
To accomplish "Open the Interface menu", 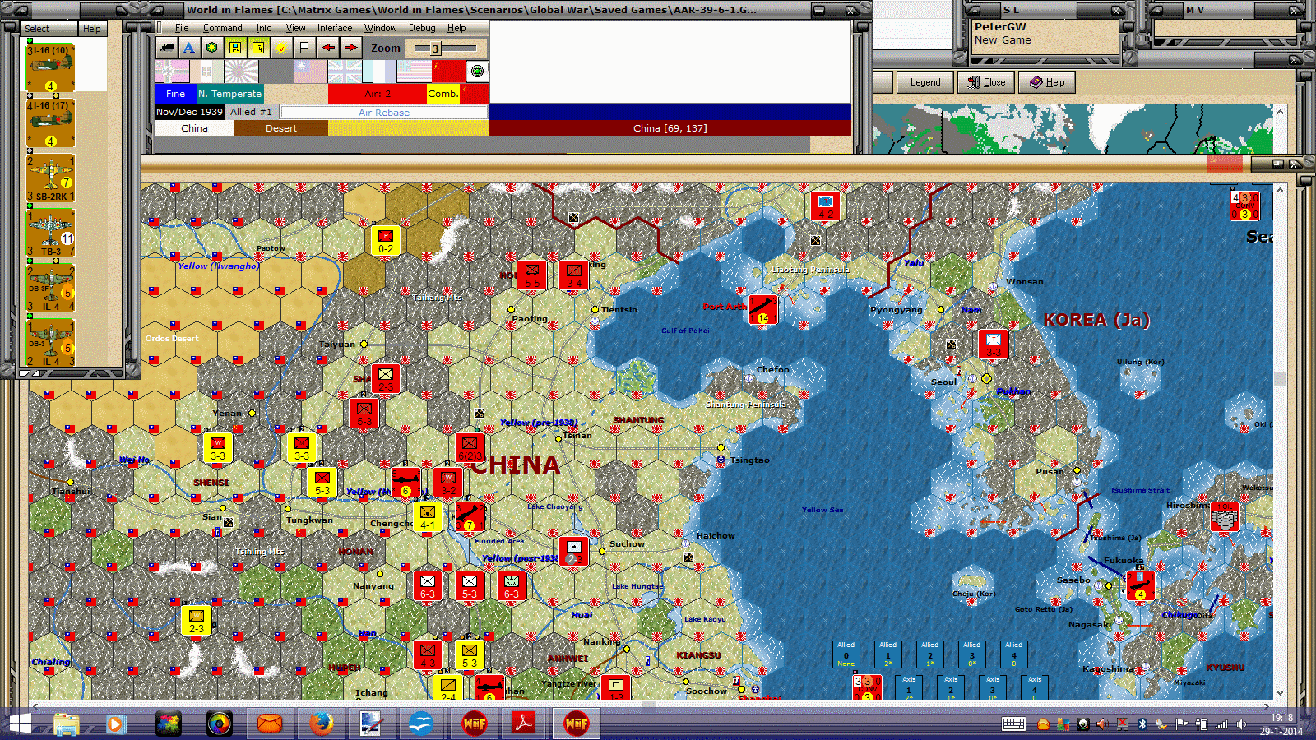I will (335, 28).
